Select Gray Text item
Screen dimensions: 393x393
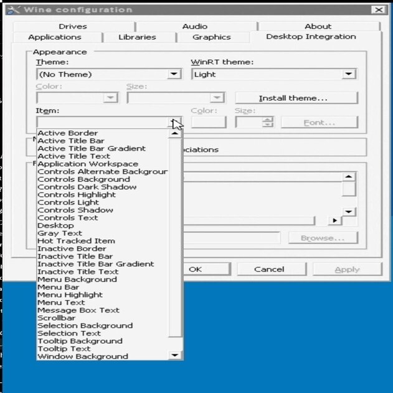click(103, 234)
